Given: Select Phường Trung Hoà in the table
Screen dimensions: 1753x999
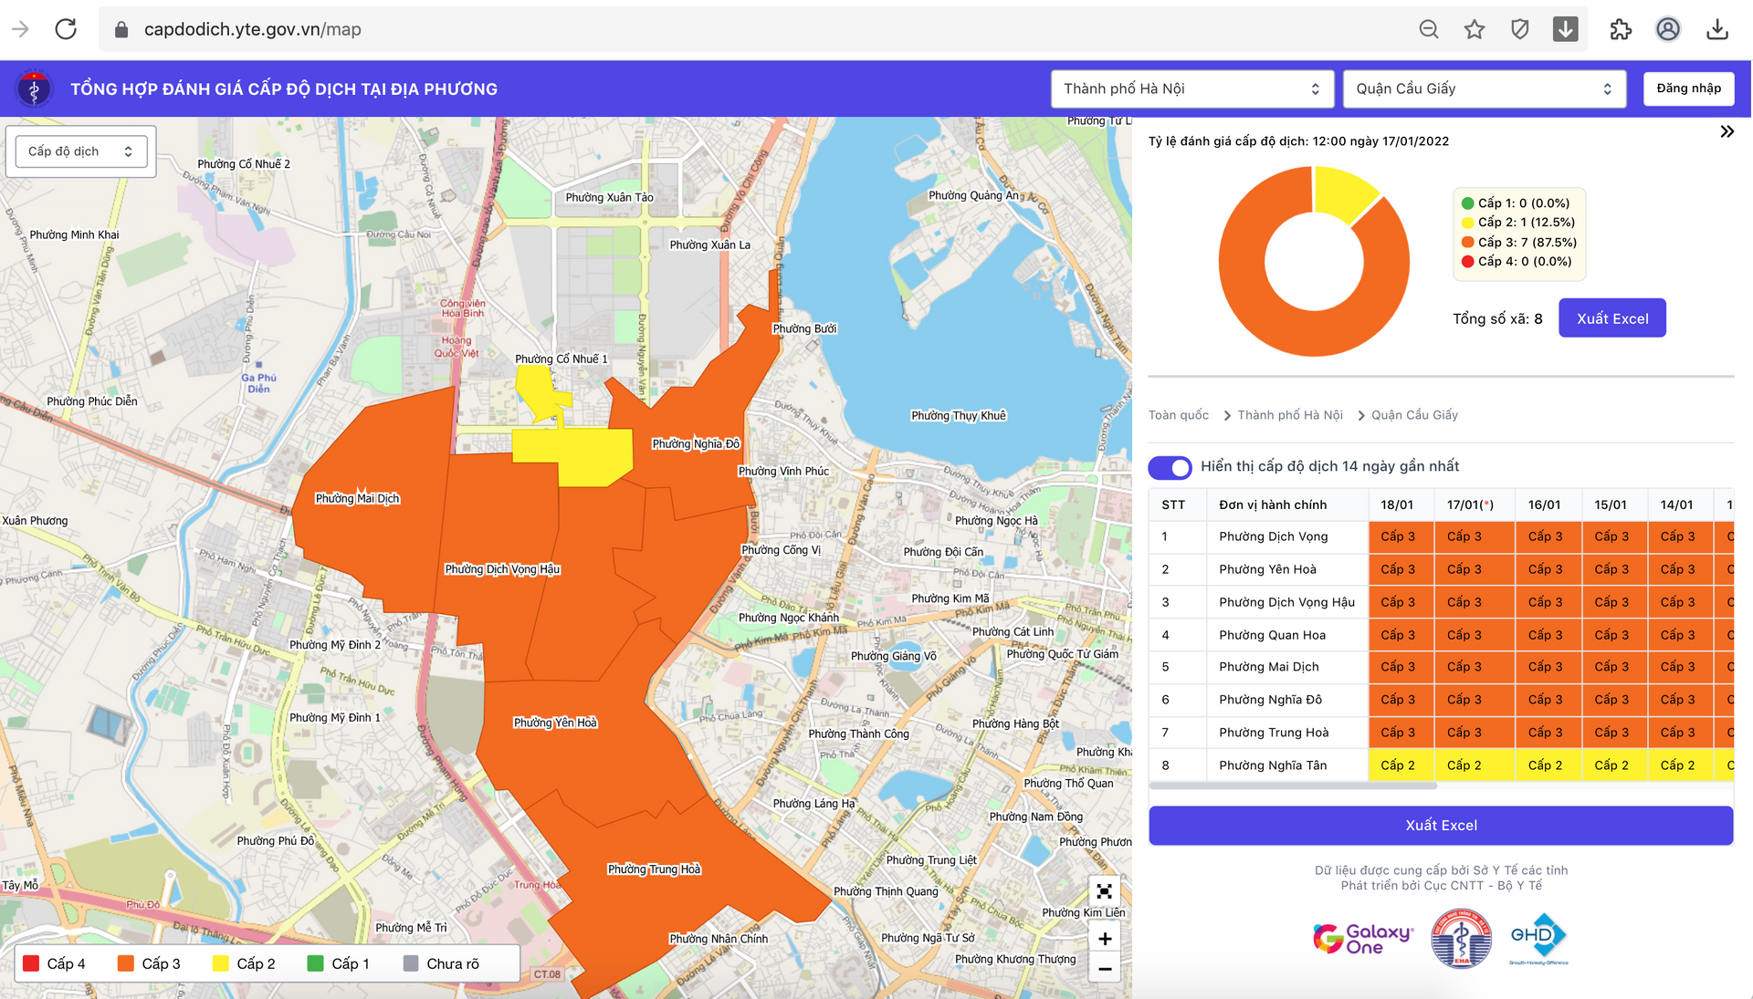Looking at the screenshot, I should [x=1441, y=733].
